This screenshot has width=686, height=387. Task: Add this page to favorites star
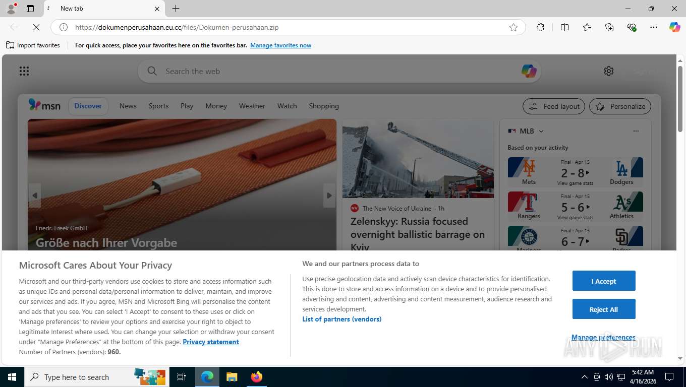(513, 27)
